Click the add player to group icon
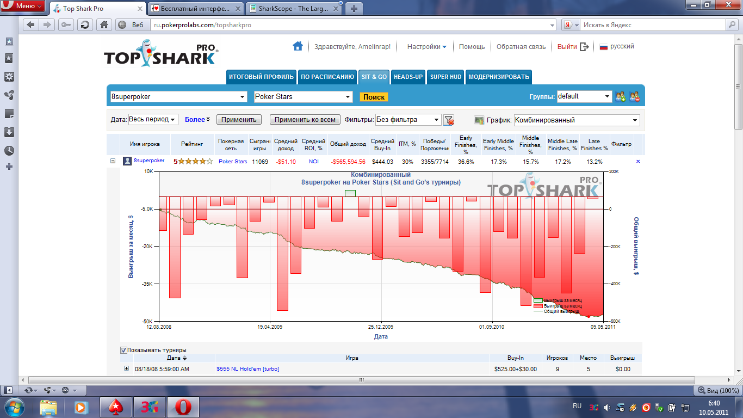The height and width of the screenshot is (418, 743). 620,97
